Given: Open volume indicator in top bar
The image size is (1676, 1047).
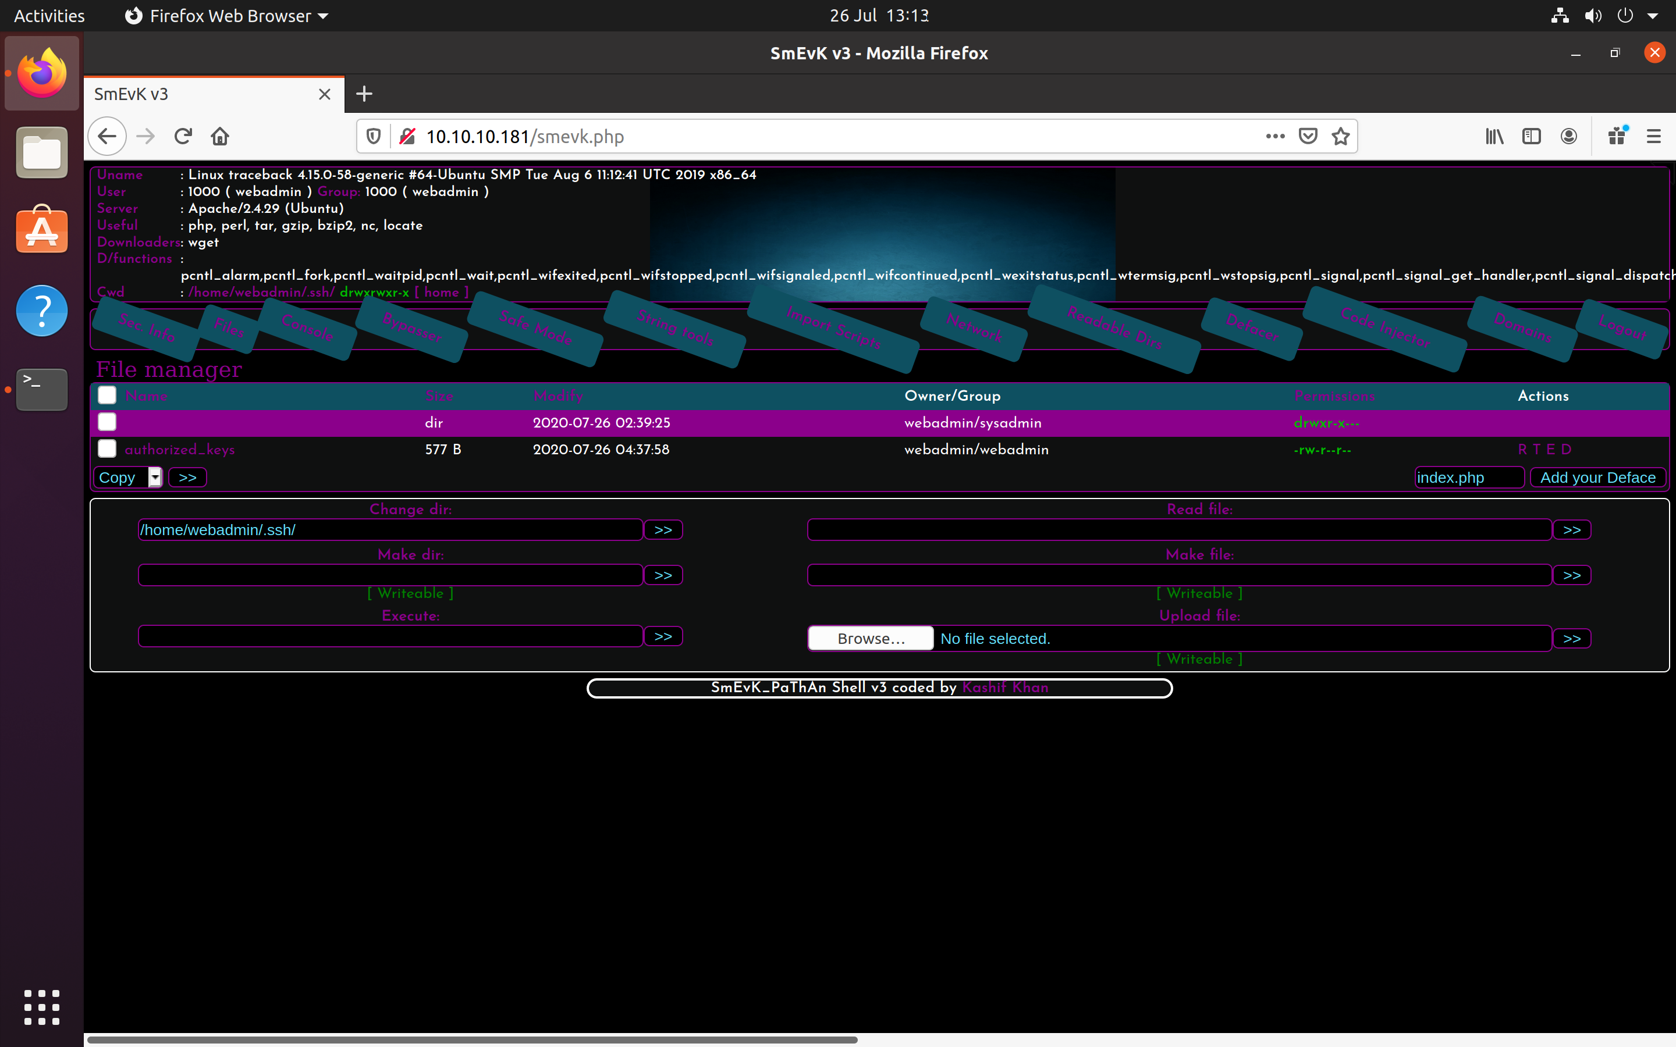Looking at the screenshot, I should [x=1593, y=15].
